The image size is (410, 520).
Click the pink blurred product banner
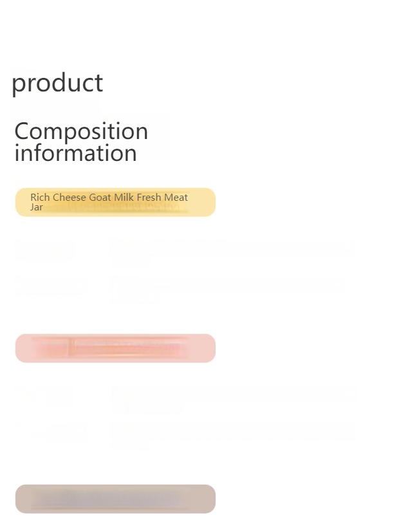point(115,348)
